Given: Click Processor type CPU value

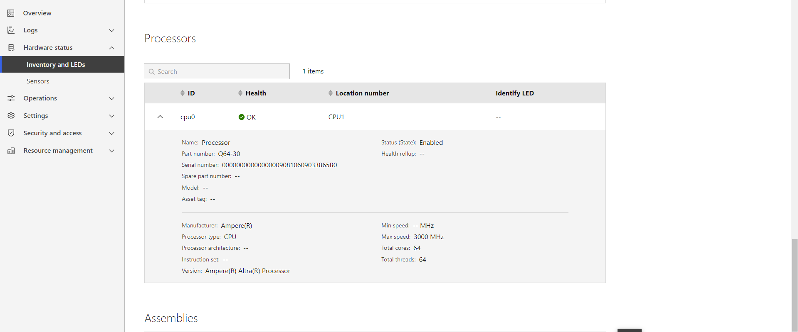Looking at the screenshot, I should [x=230, y=237].
